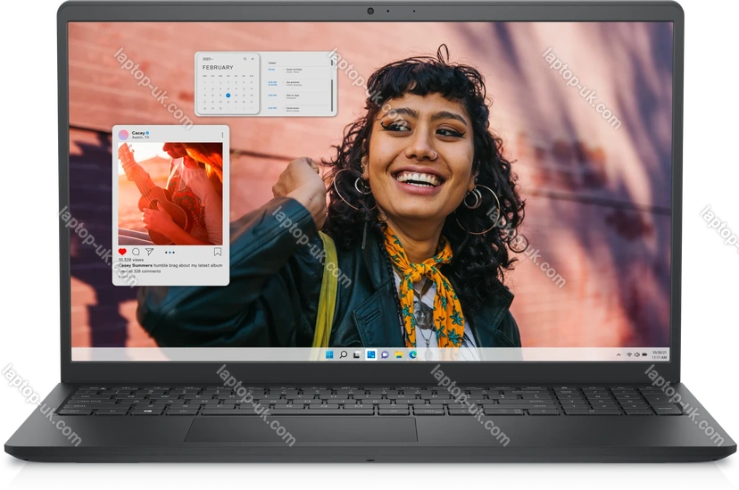739x490 pixels.
Task: Open the Windows Start menu
Action: pos(329,354)
